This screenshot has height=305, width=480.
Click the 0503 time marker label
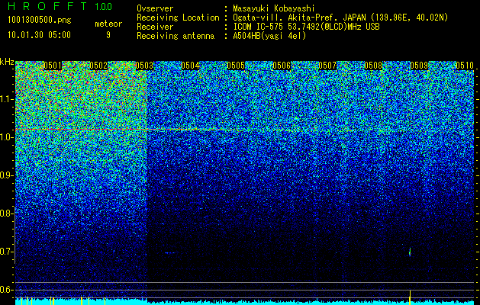point(144,66)
